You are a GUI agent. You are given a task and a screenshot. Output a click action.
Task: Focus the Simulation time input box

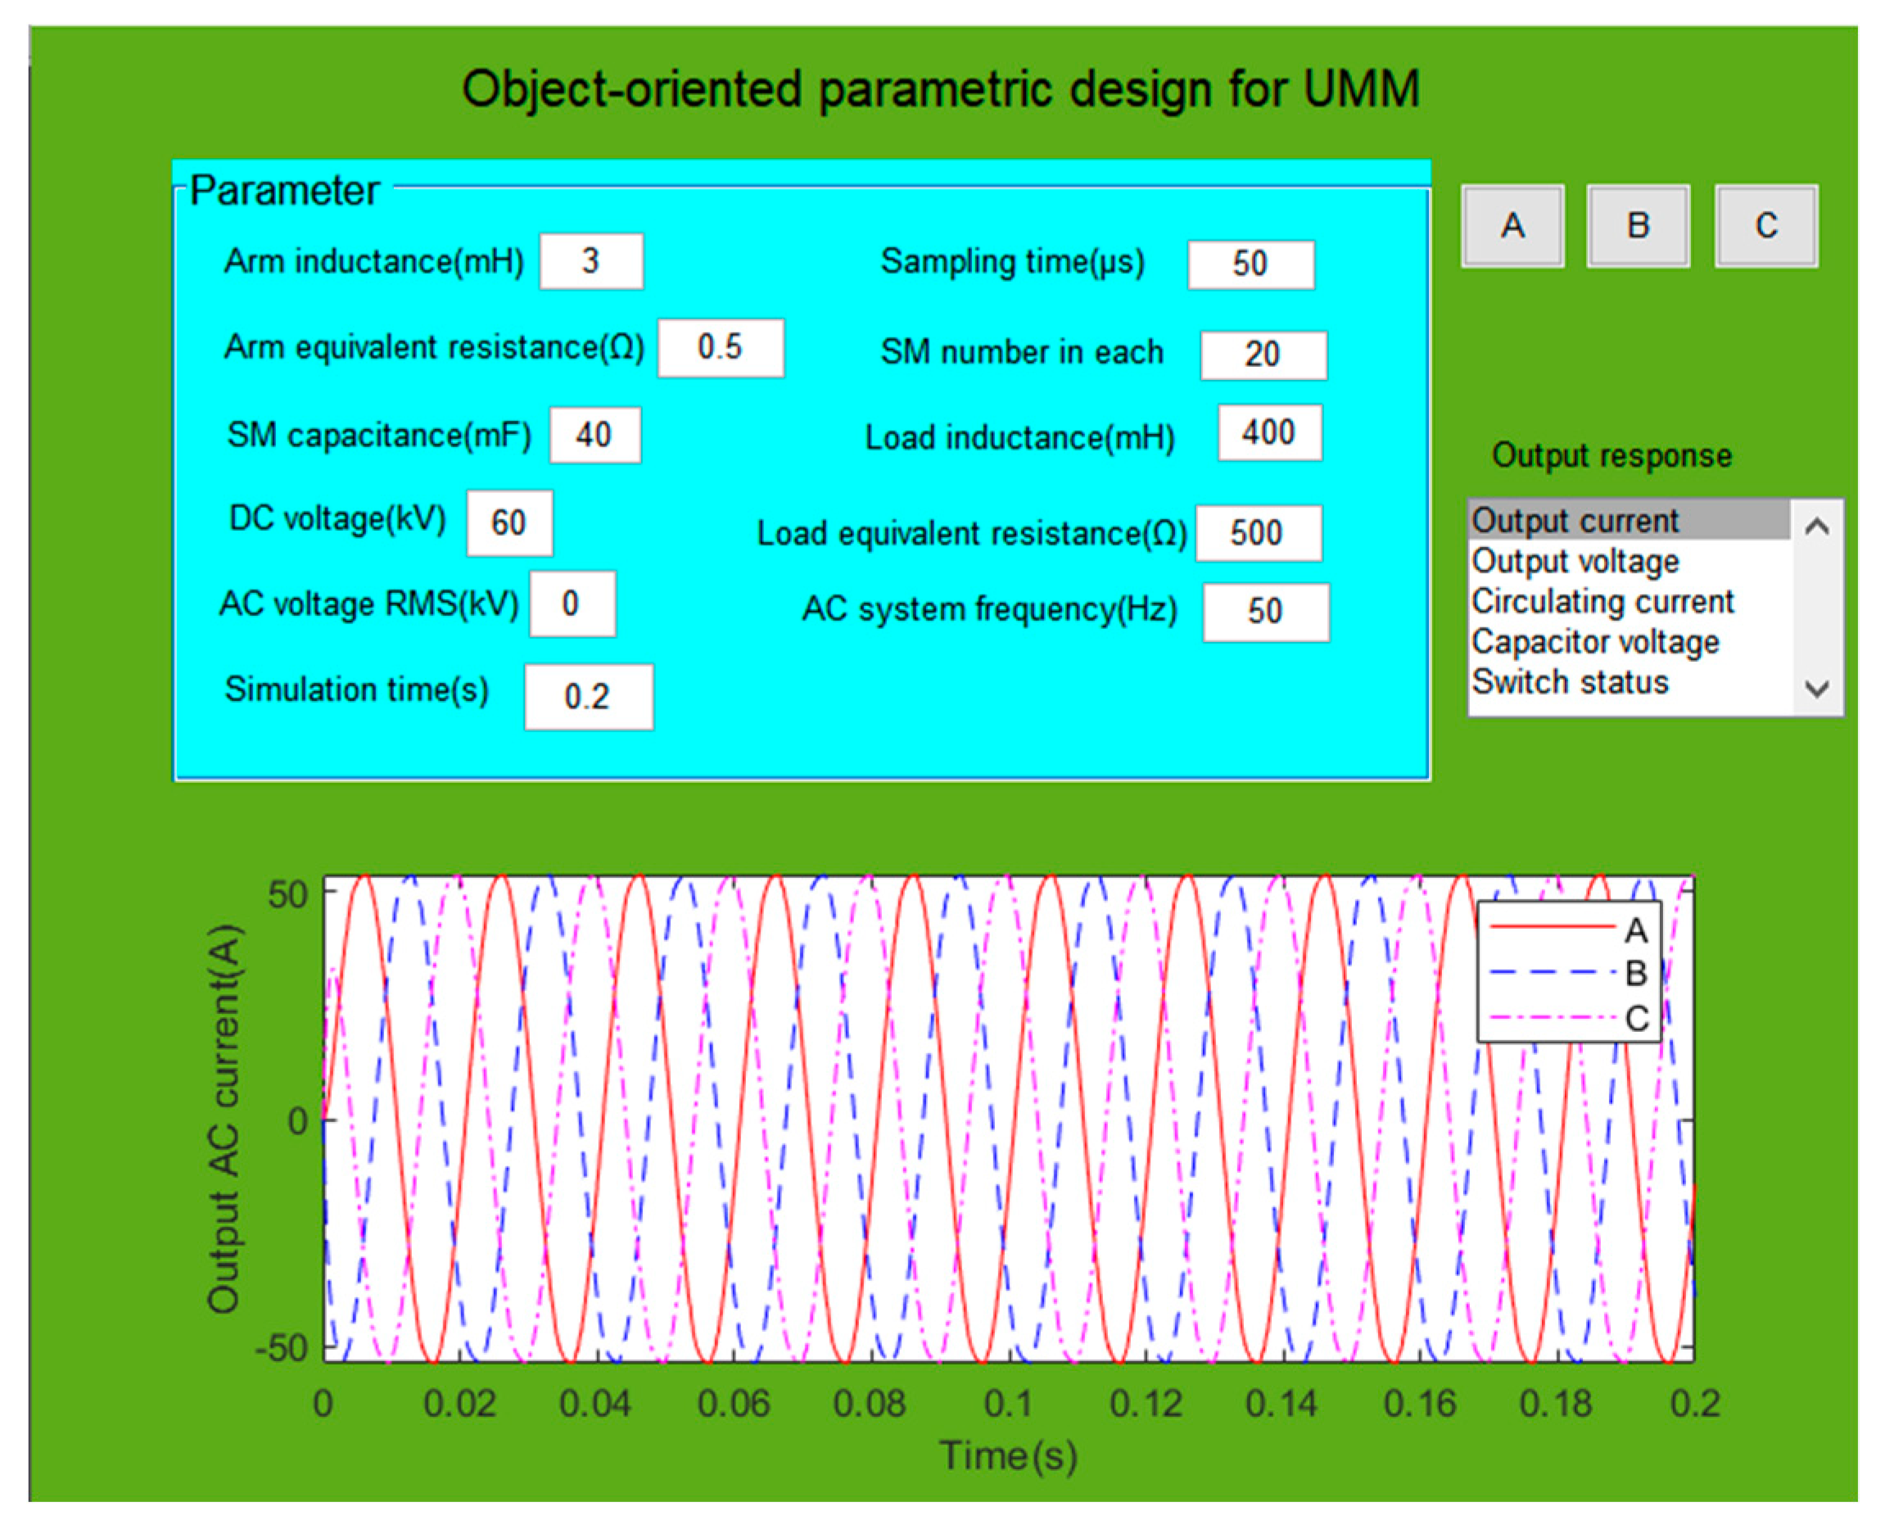pyautogui.click(x=589, y=697)
